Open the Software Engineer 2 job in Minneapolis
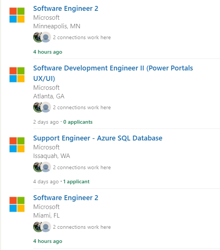The height and width of the screenshot is (250, 220). [x=66, y=9]
